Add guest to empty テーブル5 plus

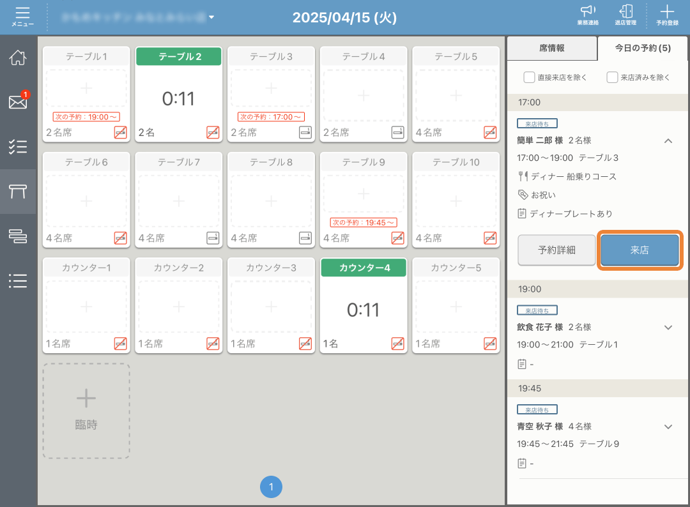point(456,95)
